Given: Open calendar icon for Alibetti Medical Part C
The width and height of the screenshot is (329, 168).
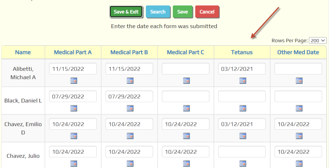Looking at the screenshot, I should [x=186, y=81].
